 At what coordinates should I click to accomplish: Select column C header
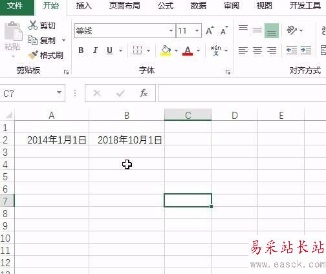pyautogui.click(x=188, y=115)
